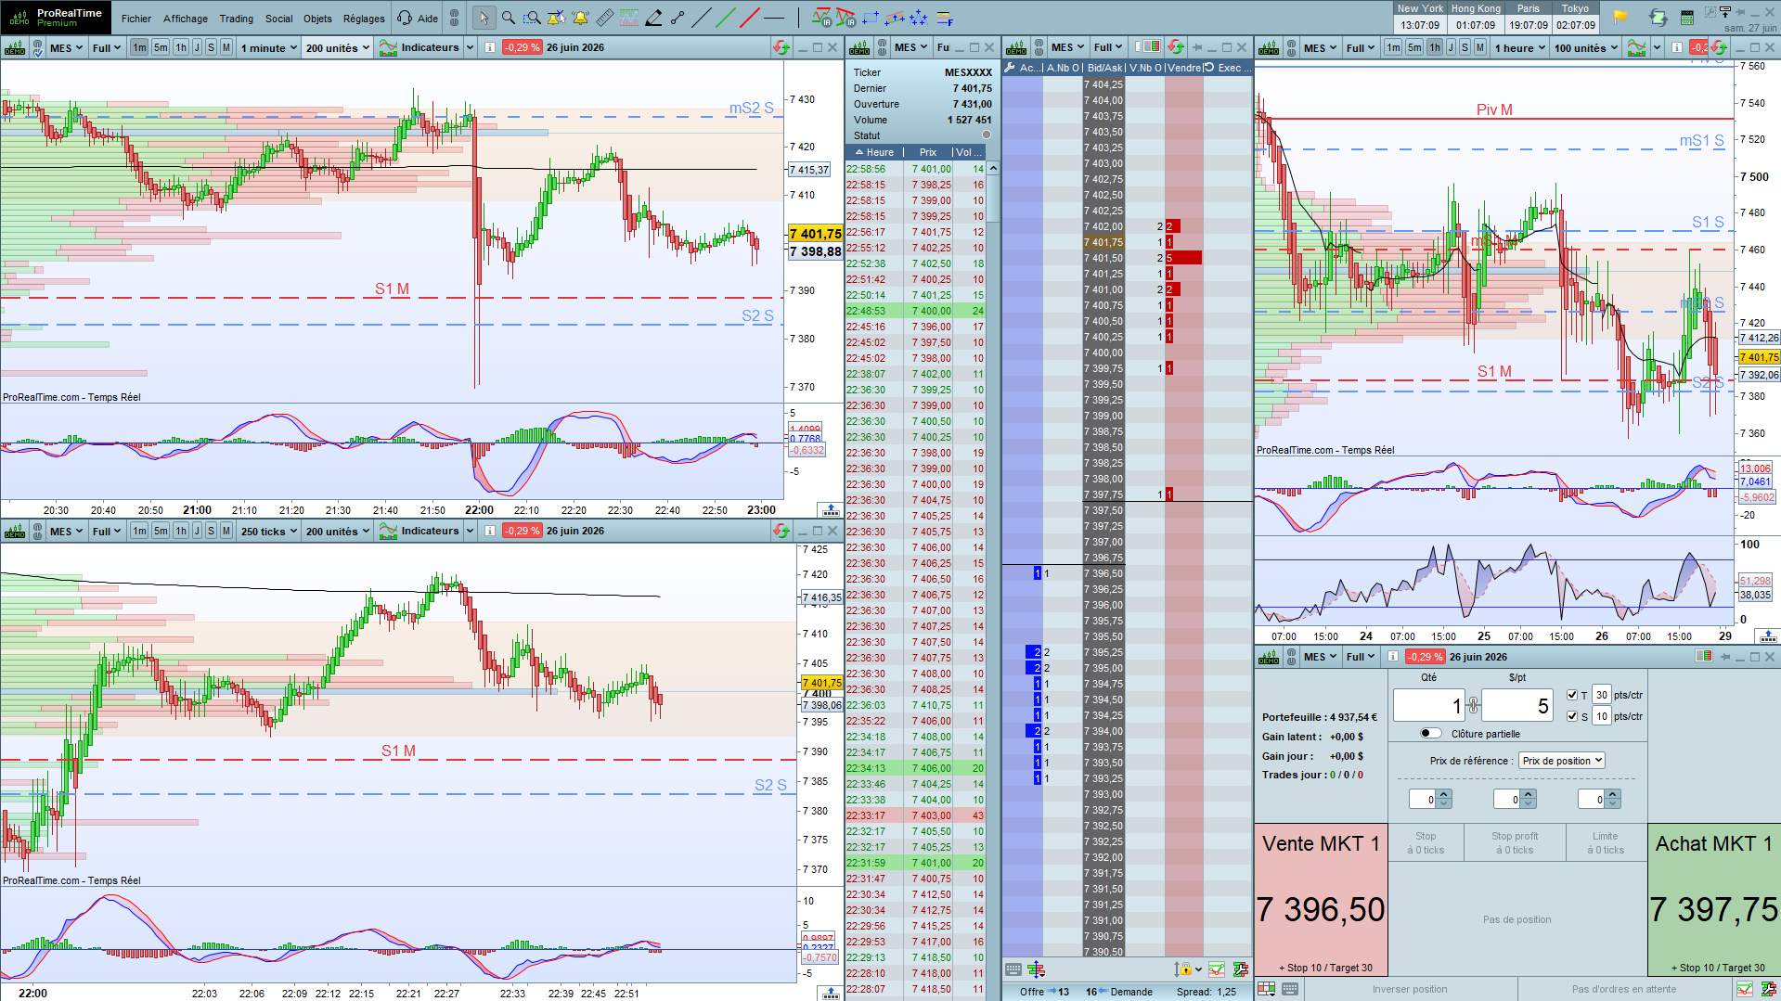Open Aide headset help
This screenshot has width=1781, height=1001.
[417, 18]
